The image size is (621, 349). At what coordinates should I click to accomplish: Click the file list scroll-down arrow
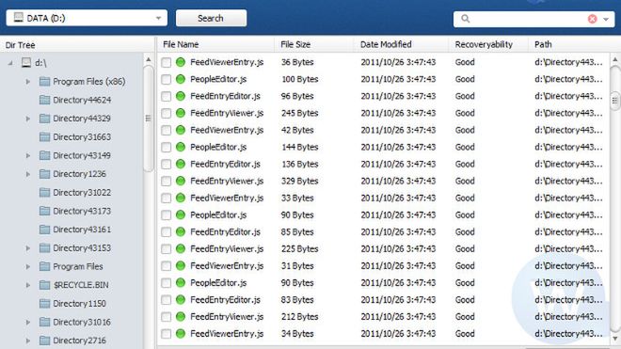tap(614, 338)
